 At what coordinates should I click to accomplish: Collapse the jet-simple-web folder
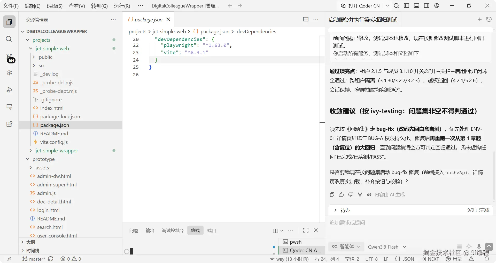coord(31,48)
